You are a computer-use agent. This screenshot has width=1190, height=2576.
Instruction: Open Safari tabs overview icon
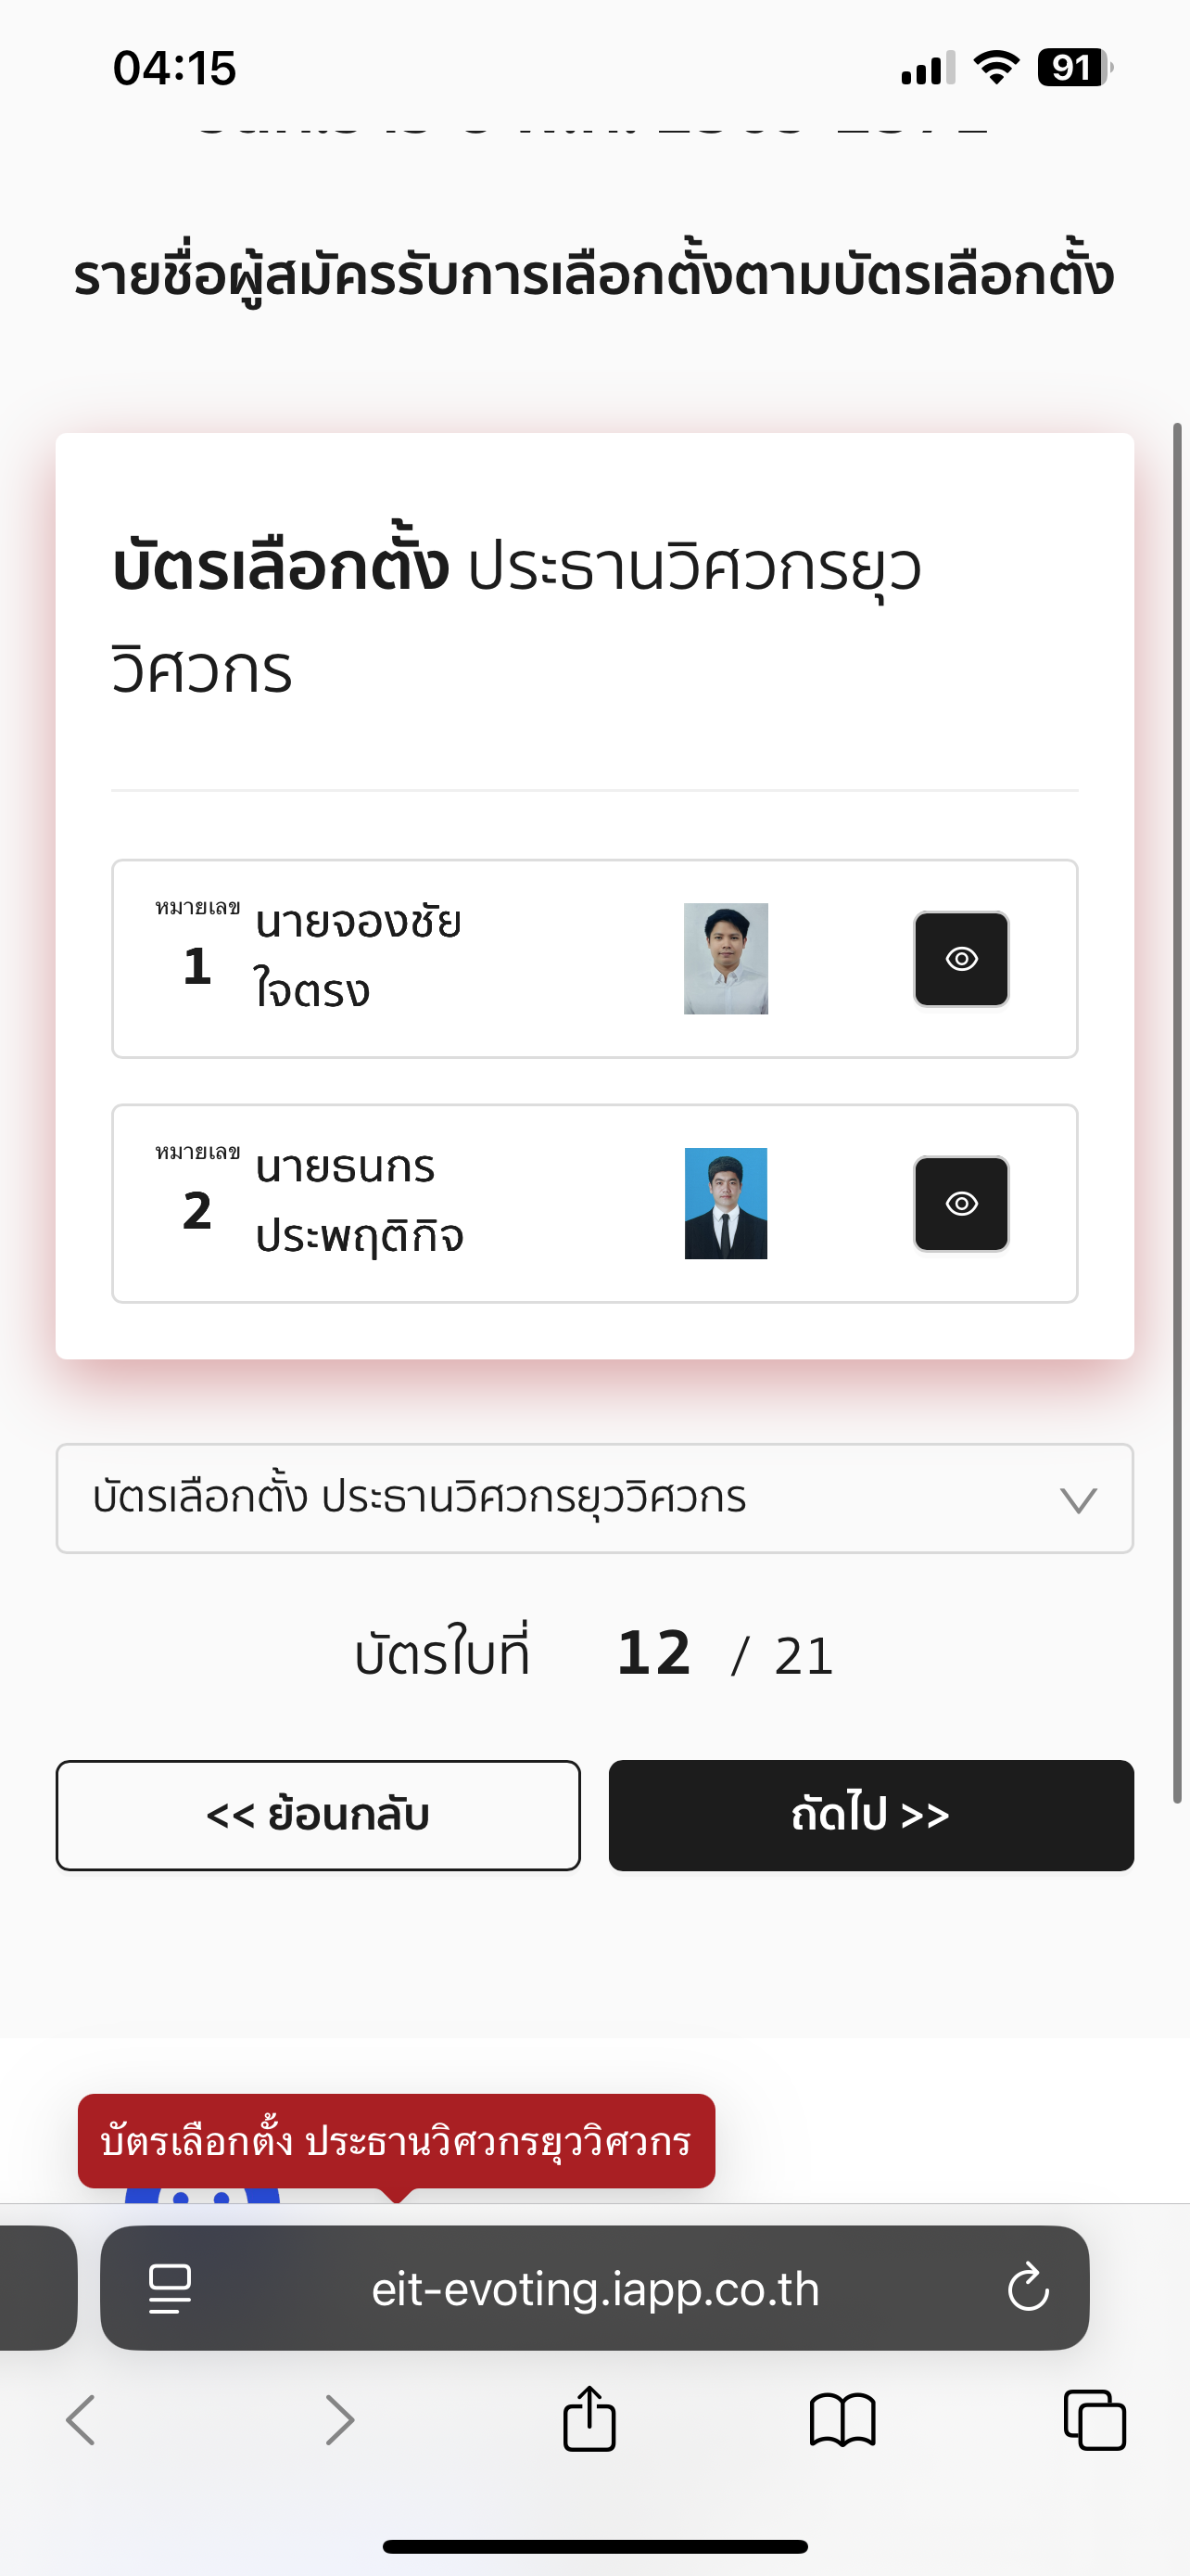1095,2420
